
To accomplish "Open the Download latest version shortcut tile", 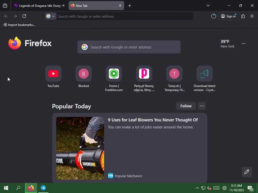I will coord(205,79).
